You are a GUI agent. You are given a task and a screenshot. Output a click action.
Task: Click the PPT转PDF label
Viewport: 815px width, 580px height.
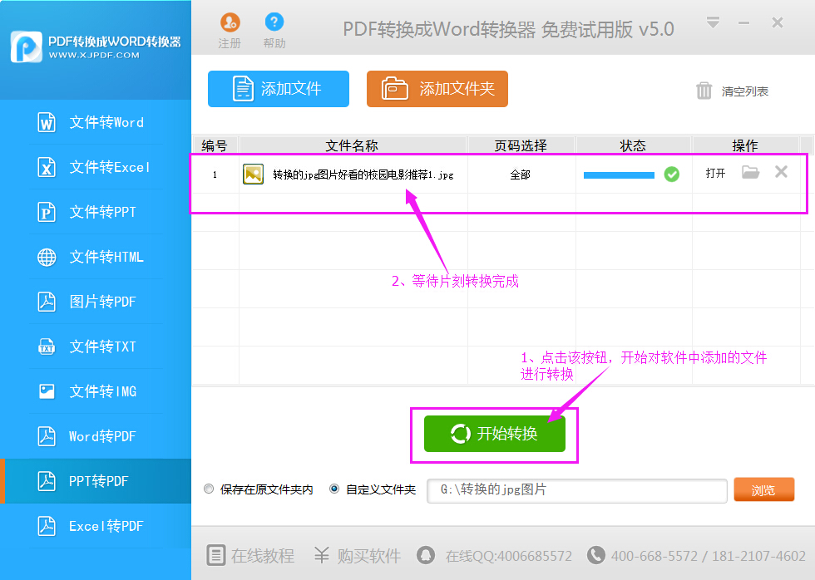99,481
